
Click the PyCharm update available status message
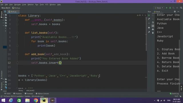[x=23, y=96]
